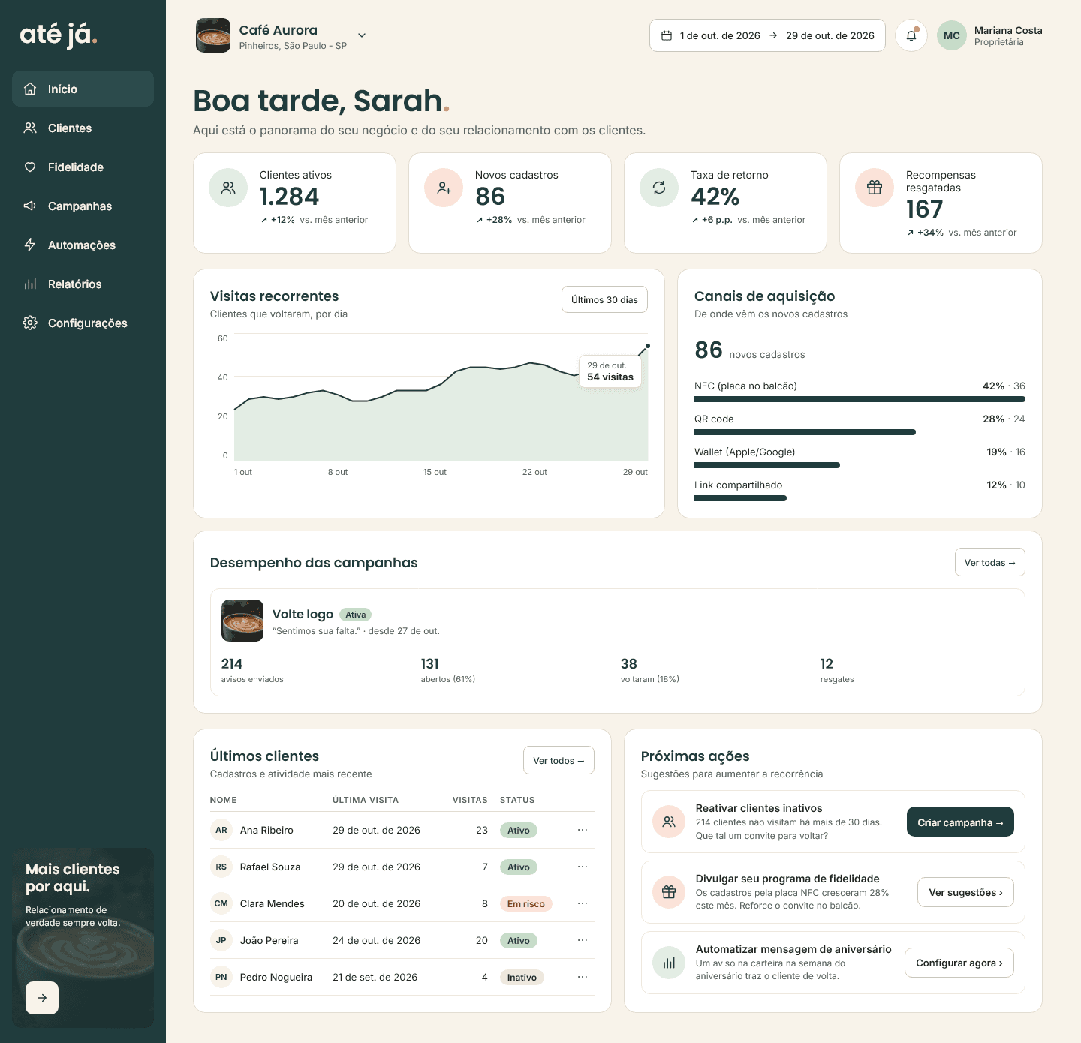The height and width of the screenshot is (1043, 1081).
Task: Click Configurar agora for birthday message
Action: pos(959,963)
